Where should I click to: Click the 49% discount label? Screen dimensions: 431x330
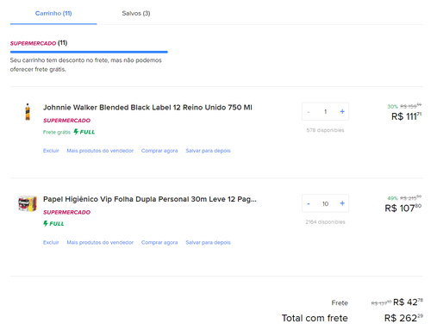[392, 198]
